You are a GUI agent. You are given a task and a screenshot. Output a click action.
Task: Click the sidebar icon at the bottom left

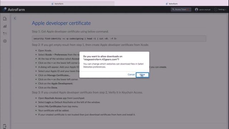point(5,126)
